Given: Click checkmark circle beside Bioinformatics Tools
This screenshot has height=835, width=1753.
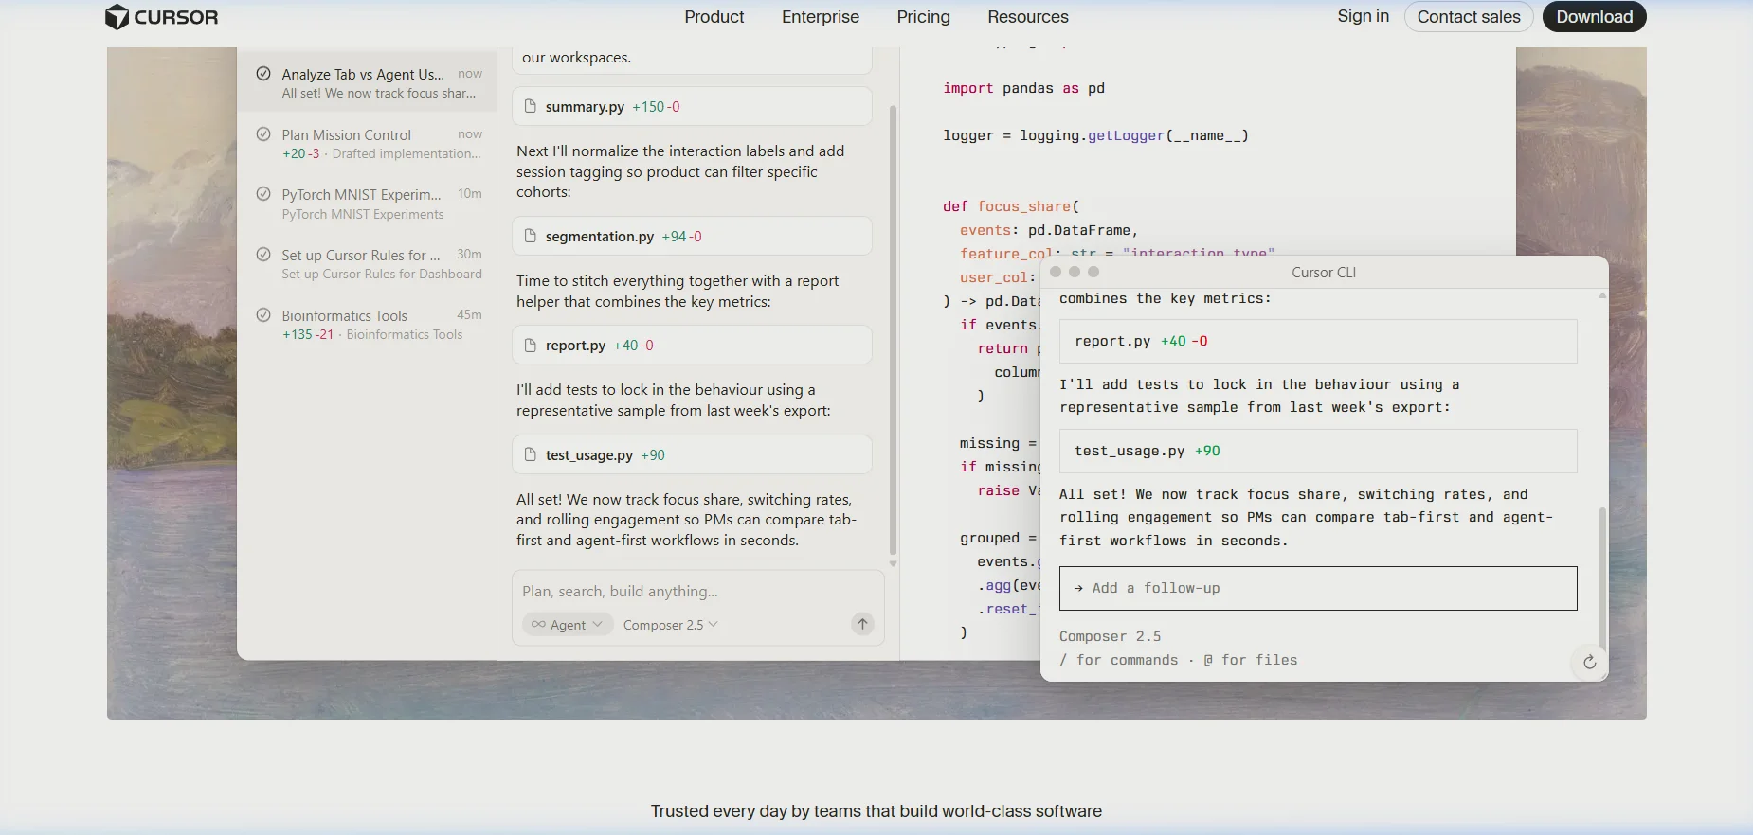Looking at the screenshot, I should [263, 315].
